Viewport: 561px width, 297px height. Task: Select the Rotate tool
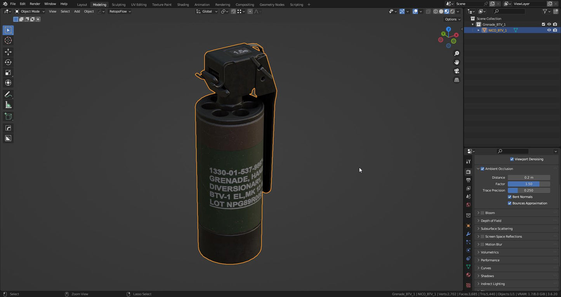8,62
